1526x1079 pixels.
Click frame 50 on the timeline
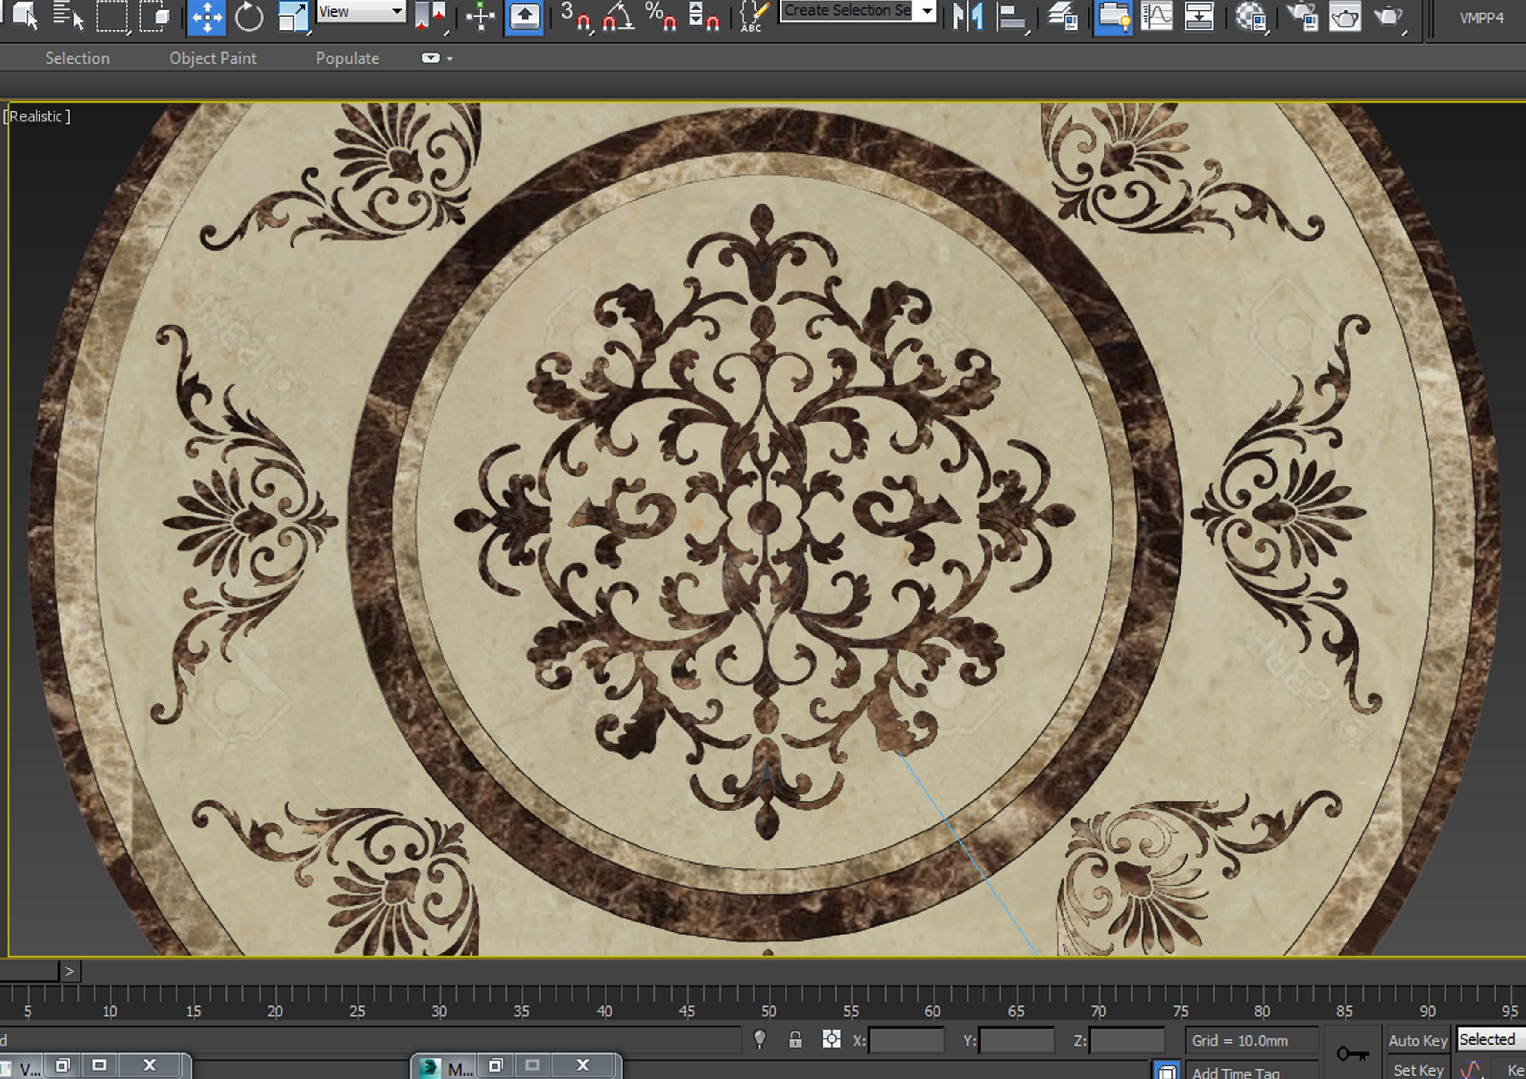coord(768,1011)
